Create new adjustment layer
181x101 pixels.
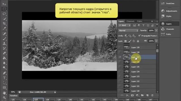tap(137, 95)
